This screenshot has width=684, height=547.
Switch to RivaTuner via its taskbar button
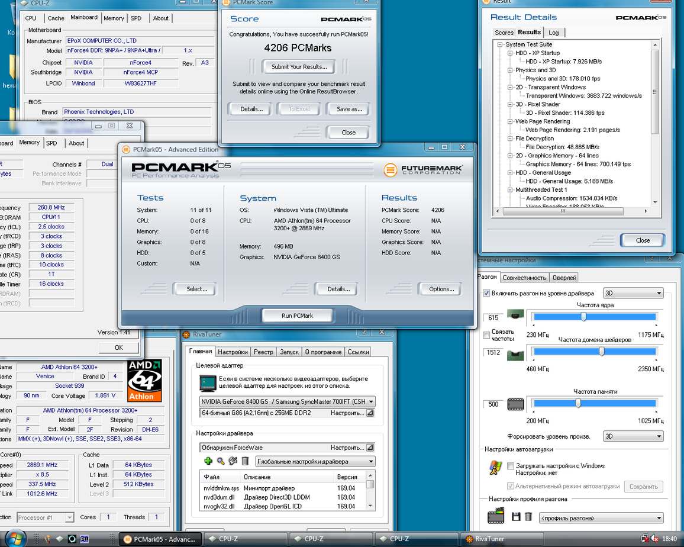pos(503,539)
